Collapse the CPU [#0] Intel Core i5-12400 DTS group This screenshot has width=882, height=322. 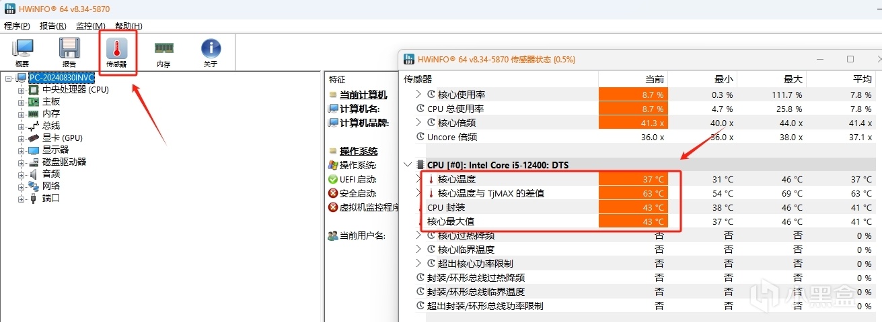coord(408,164)
